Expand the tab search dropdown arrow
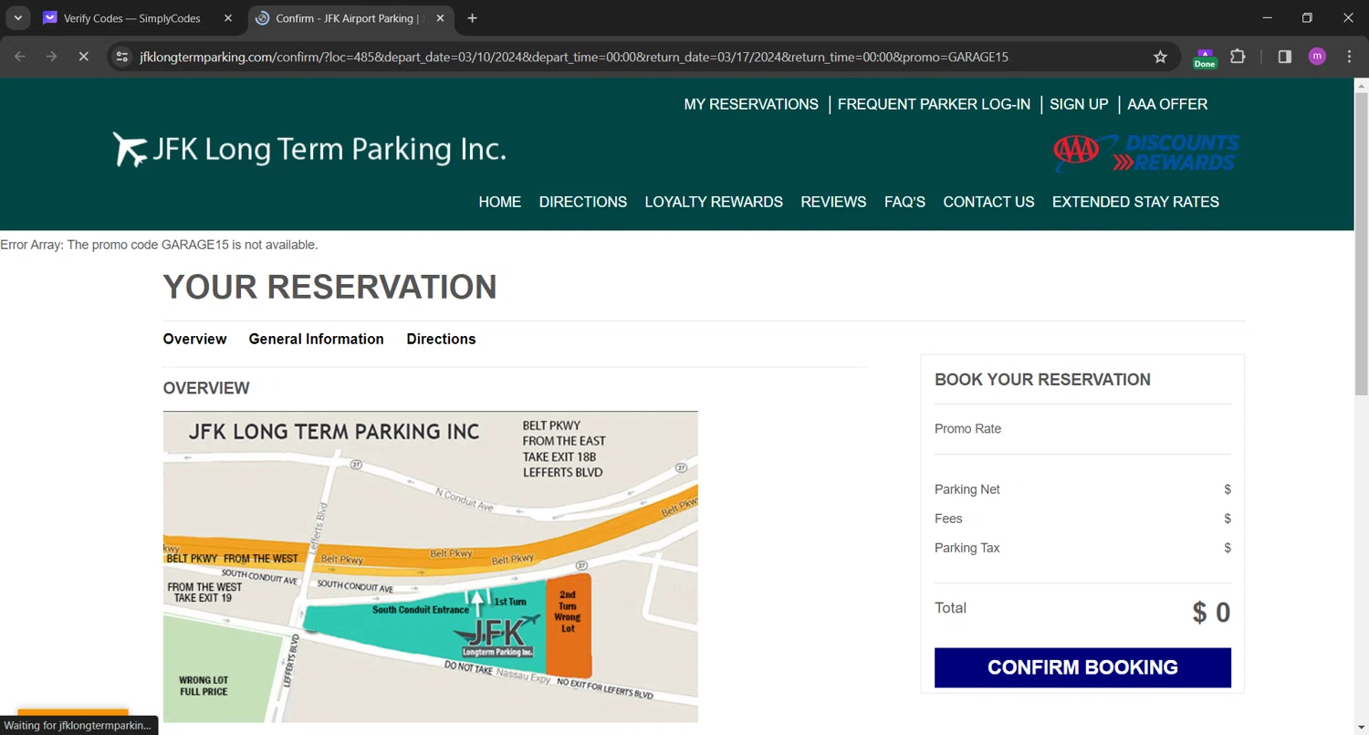 pyautogui.click(x=17, y=18)
